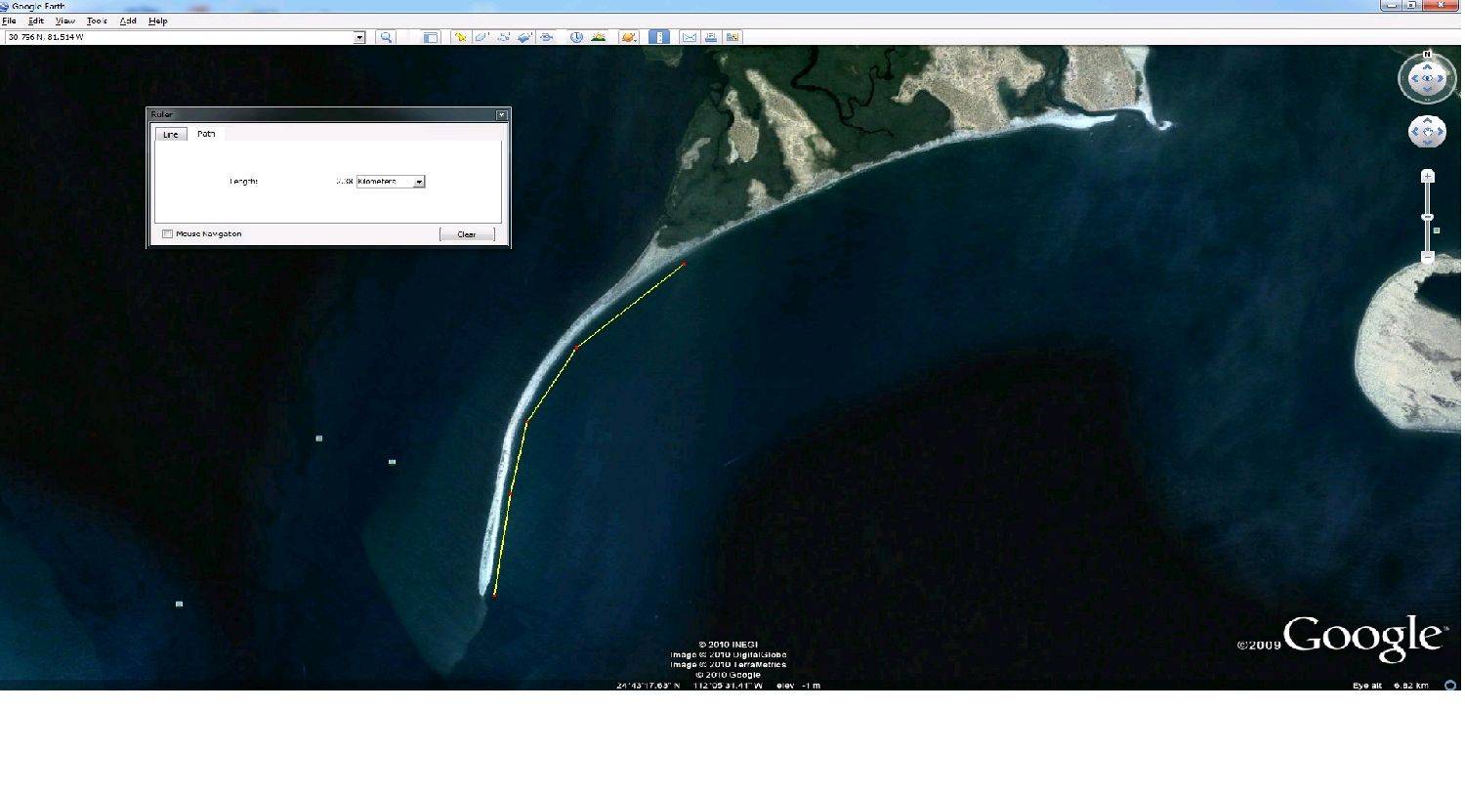Image resolution: width=1465 pixels, height=793 pixels.
Task: Expand the search box history dropdown
Action: (x=358, y=37)
